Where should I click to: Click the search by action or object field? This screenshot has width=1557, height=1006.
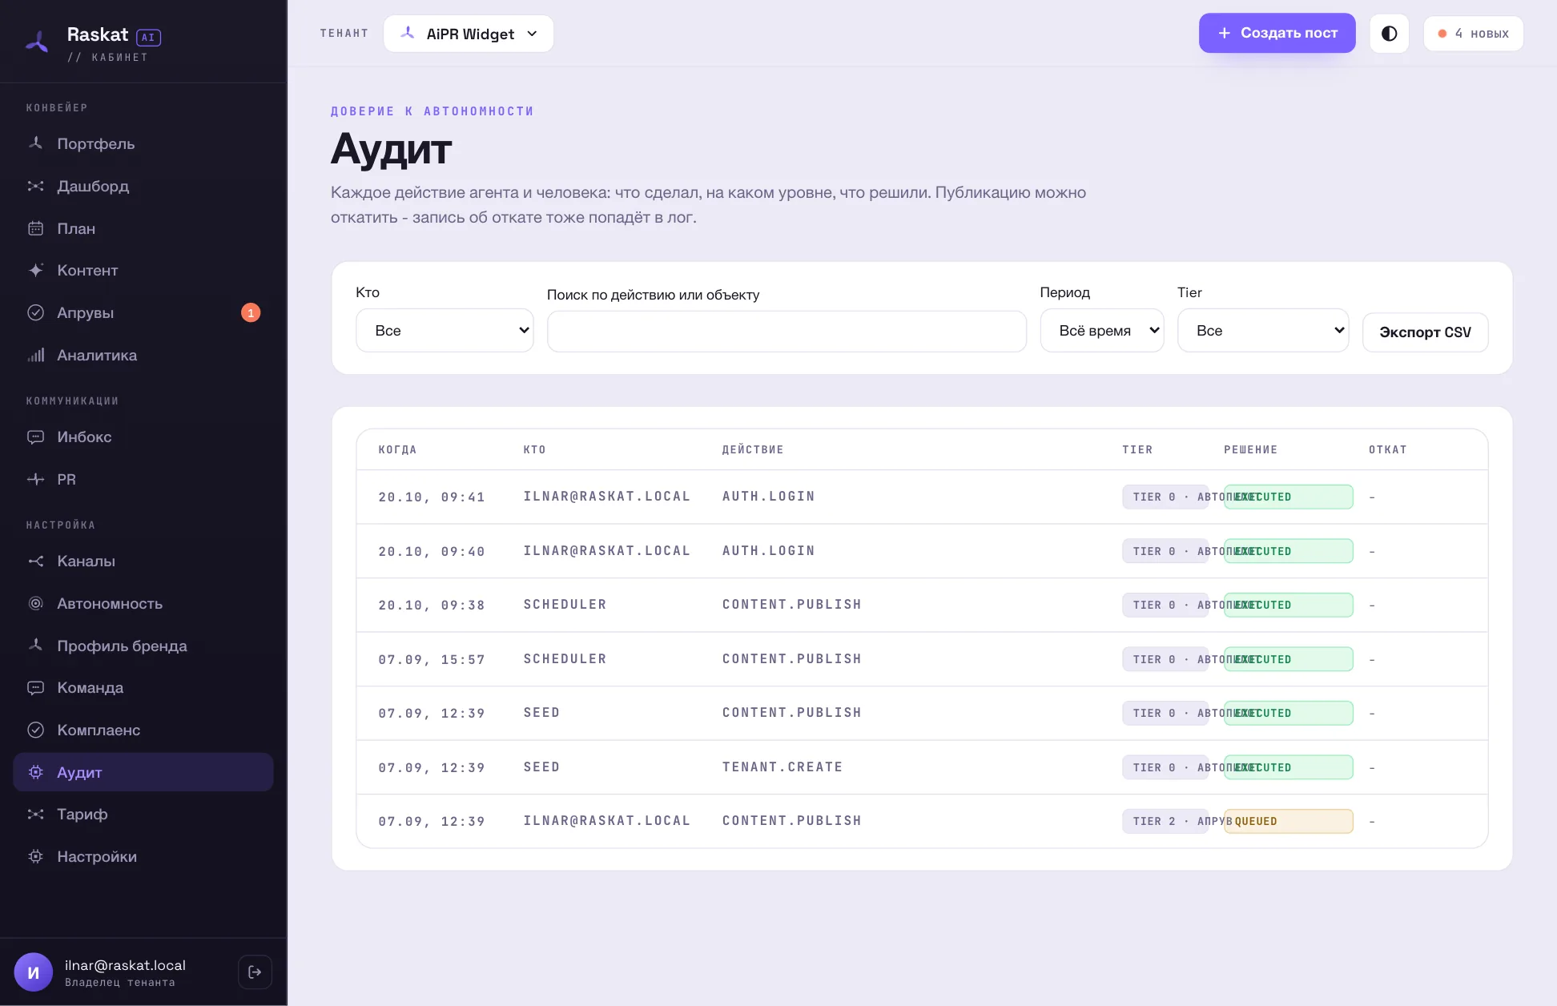(787, 331)
